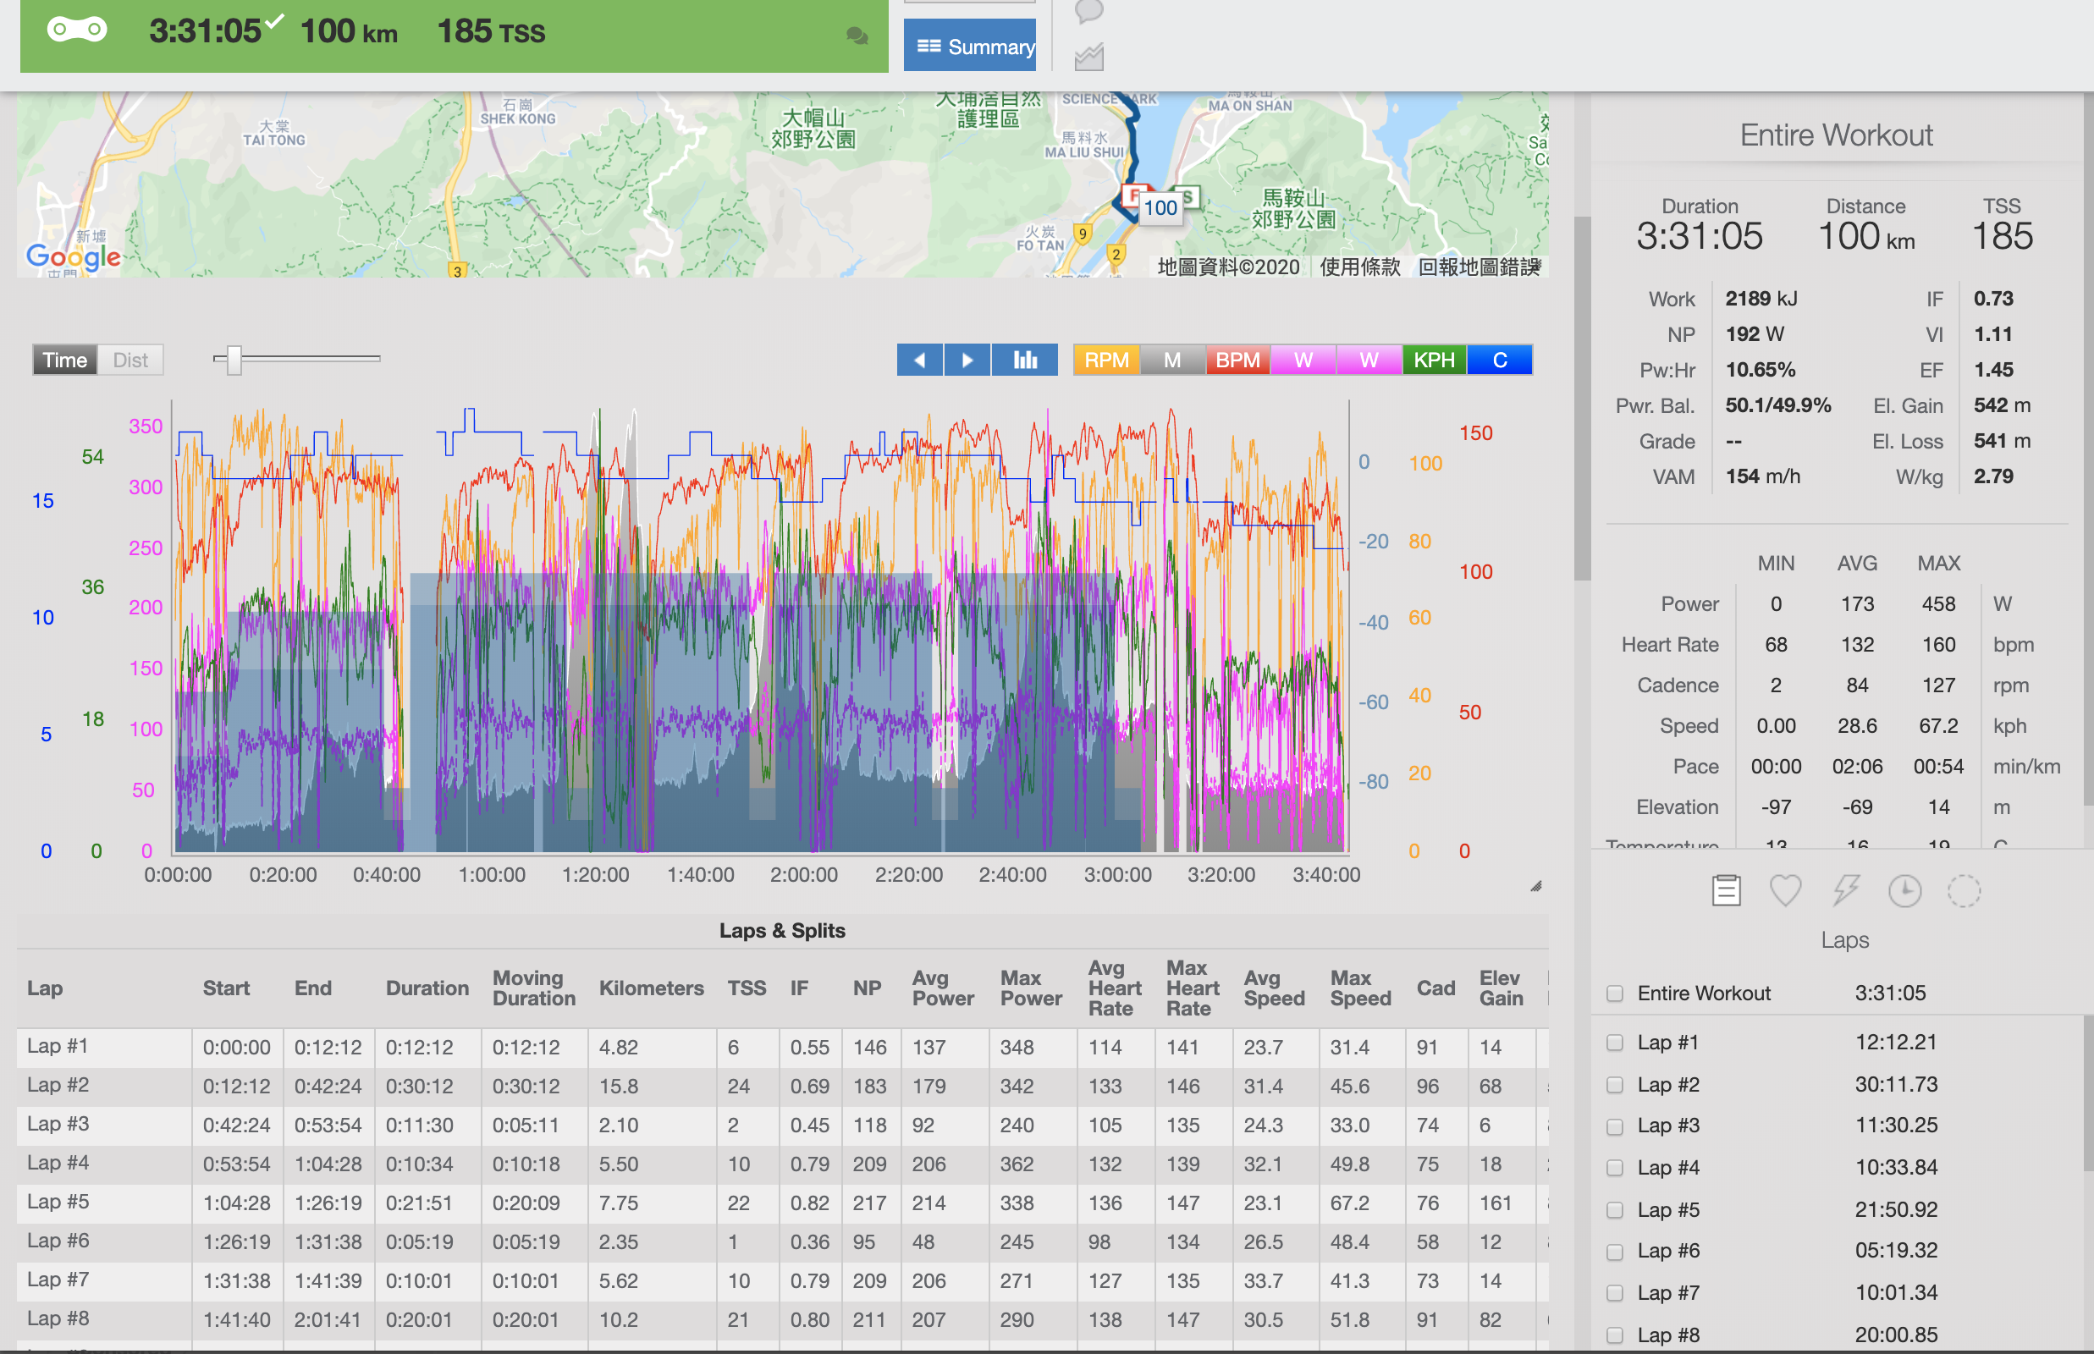Viewport: 2094px width, 1354px height.
Task: Check the Lap #5 checkbox
Action: (x=1615, y=1211)
